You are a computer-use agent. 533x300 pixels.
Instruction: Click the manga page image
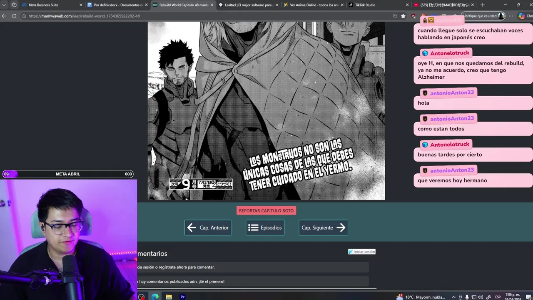pyautogui.click(x=266, y=111)
